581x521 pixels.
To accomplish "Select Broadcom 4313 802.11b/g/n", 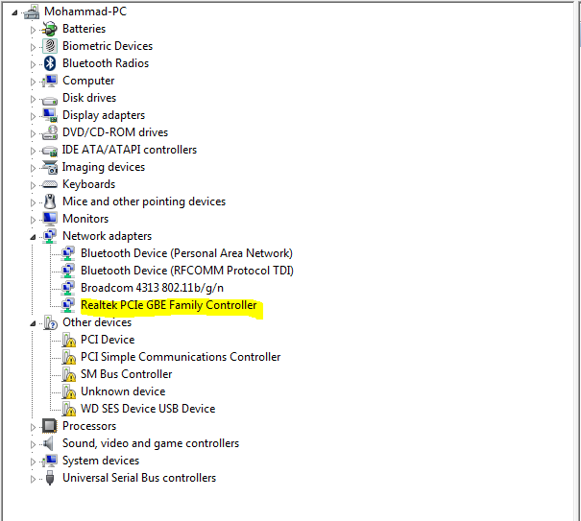I will point(152,288).
